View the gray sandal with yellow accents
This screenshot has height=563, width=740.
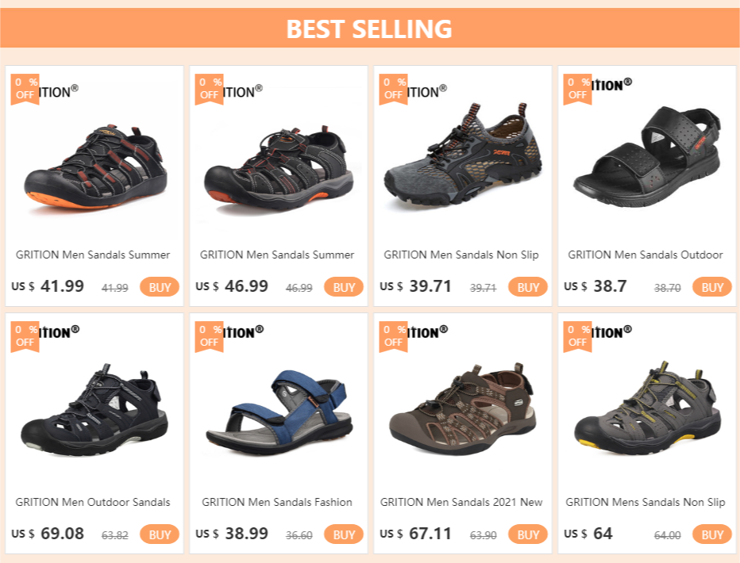tap(646, 410)
